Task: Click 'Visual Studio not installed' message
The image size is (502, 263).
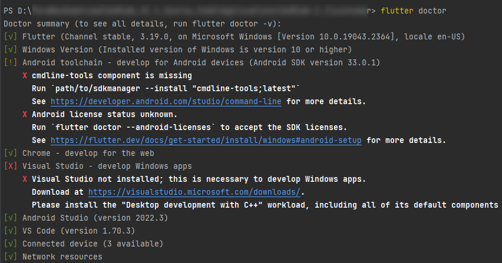Action: pos(199,179)
